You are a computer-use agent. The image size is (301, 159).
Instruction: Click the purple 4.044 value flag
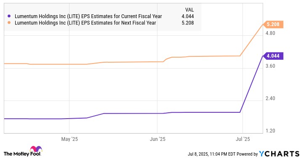(273, 56)
